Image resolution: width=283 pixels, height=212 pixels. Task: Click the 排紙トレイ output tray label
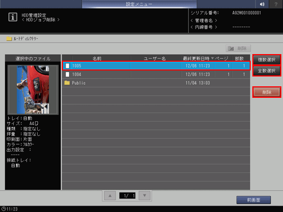19,160
